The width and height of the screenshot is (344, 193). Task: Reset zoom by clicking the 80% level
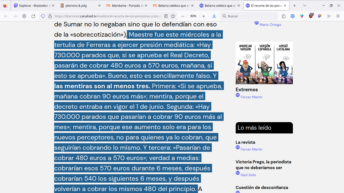(193, 16)
